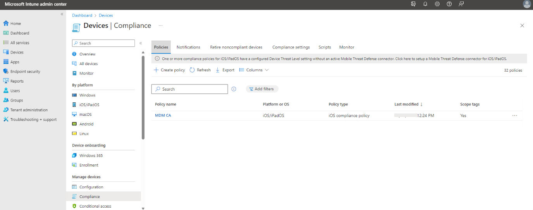
Task: Click Add filters button
Action: tap(262, 89)
